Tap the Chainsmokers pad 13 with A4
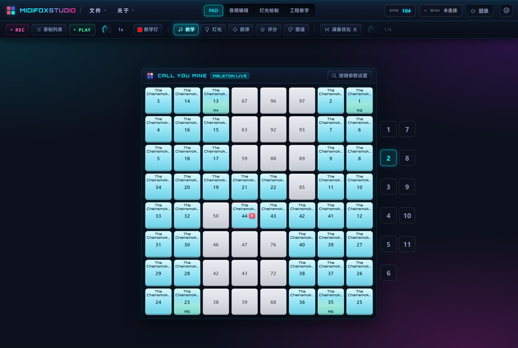 click(216, 101)
